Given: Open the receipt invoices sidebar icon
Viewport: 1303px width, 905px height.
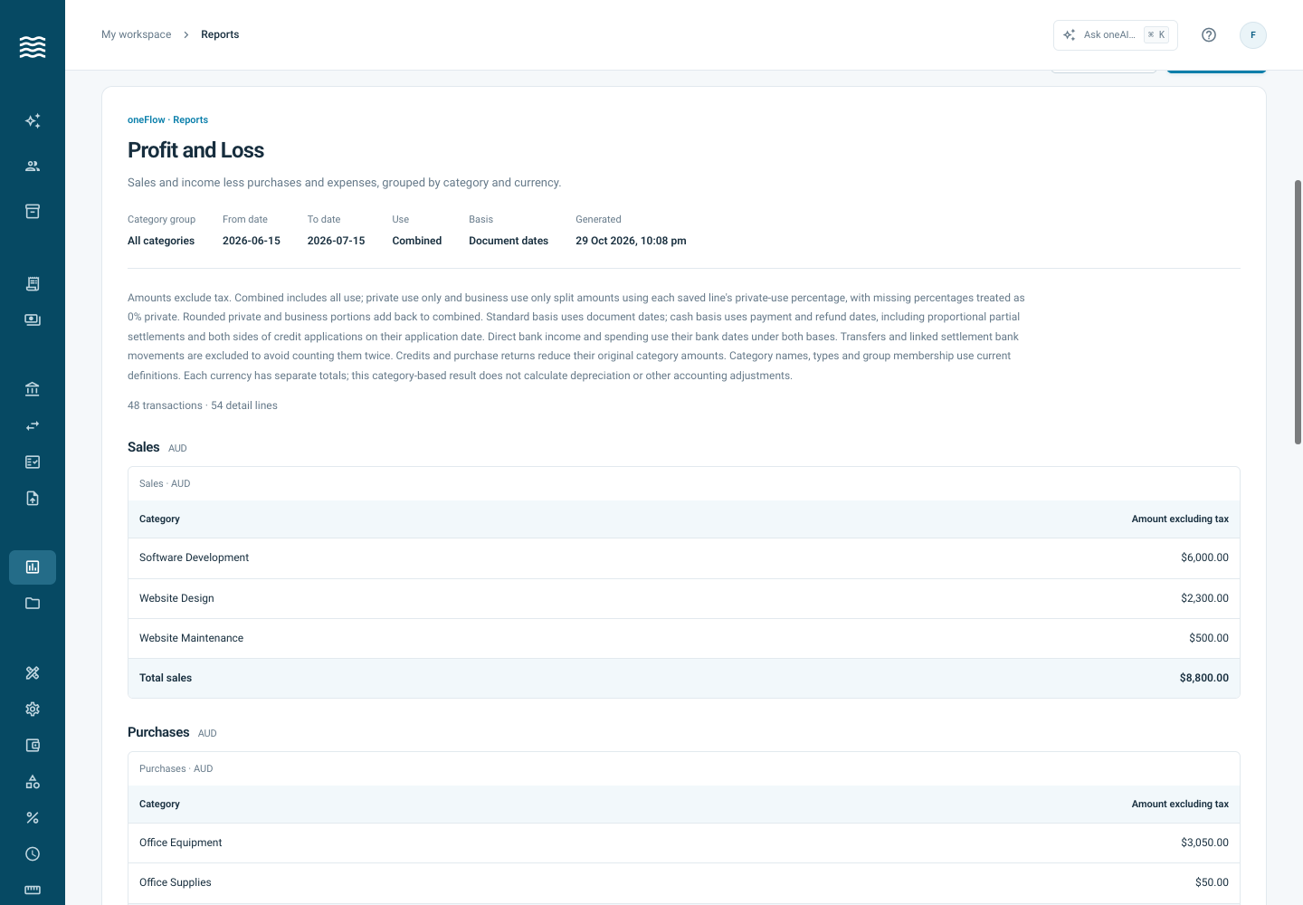Looking at the screenshot, I should pos(33,284).
